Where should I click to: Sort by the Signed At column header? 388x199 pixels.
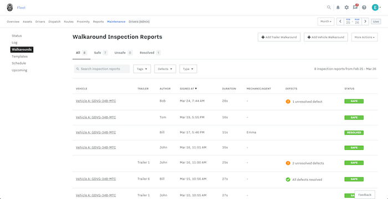tap(188, 88)
